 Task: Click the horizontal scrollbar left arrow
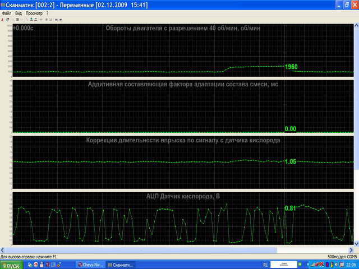(x=3, y=250)
